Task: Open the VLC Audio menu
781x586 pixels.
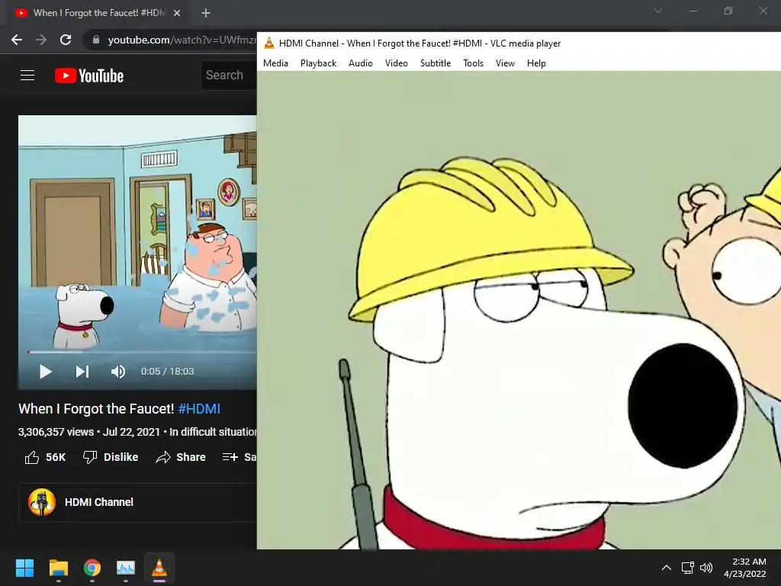Action: (x=361, y=63)
